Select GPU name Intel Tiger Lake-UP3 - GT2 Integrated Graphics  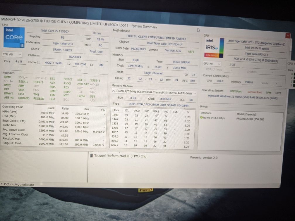tap(256, 42)
